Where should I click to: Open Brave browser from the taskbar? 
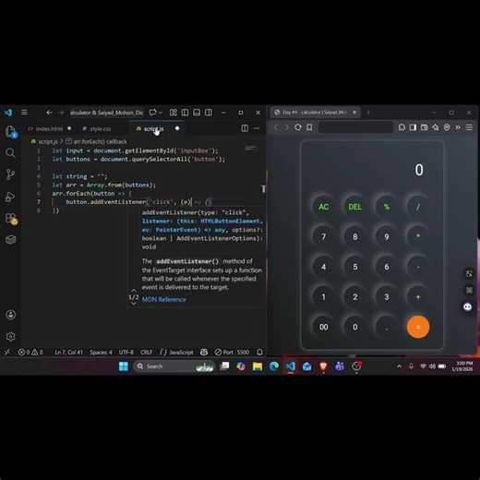point(323,366)
